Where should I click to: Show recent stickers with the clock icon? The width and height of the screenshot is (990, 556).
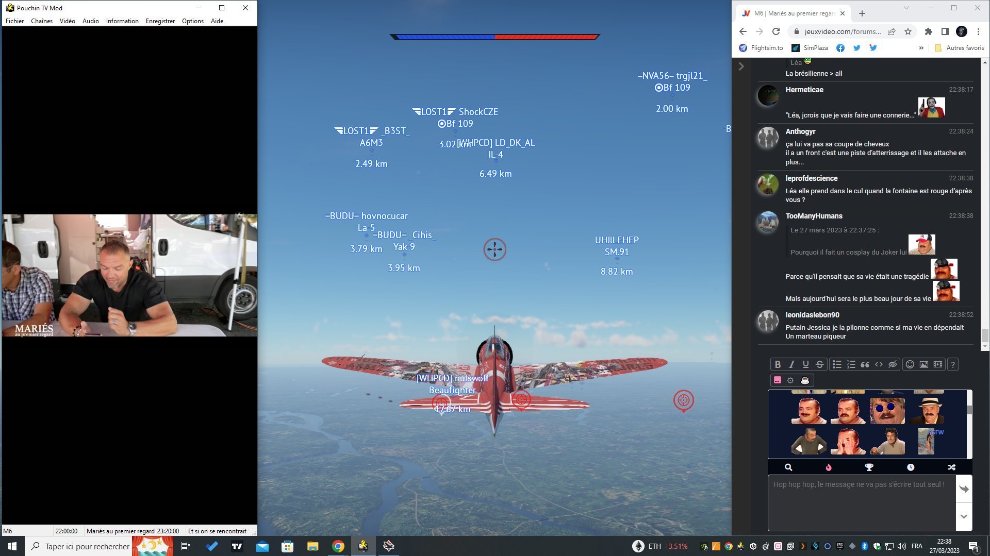(911, 467)
